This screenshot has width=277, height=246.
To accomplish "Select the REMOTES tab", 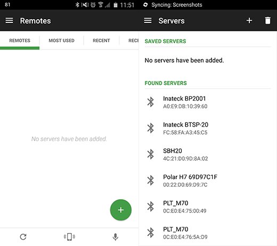I will point(20,40).
